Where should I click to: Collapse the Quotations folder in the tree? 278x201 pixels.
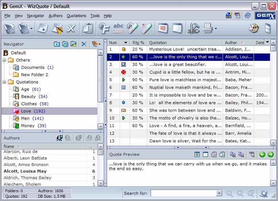tap(4, 82)
